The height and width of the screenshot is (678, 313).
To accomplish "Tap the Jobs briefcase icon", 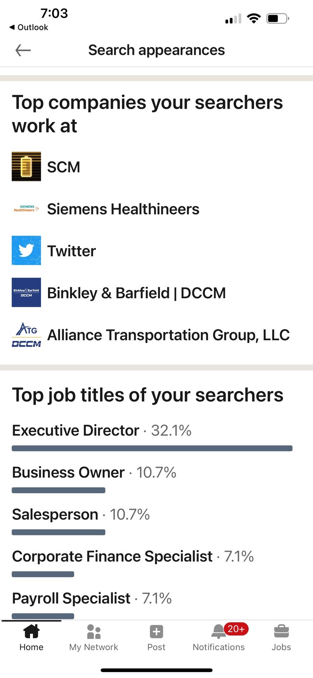I will coord(281,631).
